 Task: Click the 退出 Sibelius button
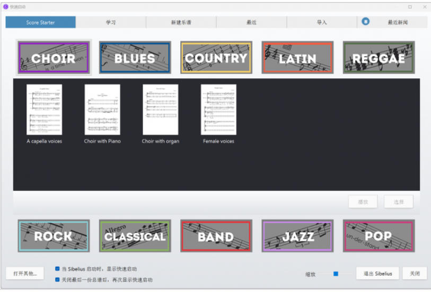pyautogui.click(x=377, y=273)
